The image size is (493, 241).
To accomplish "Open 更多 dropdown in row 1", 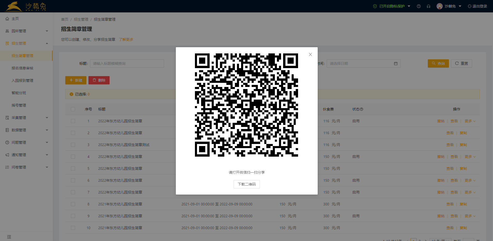I will (470, 121).
